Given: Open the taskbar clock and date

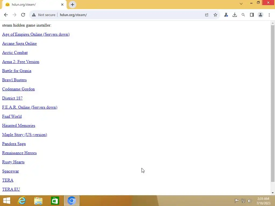Looking at the screenshot, I should 263,201.
